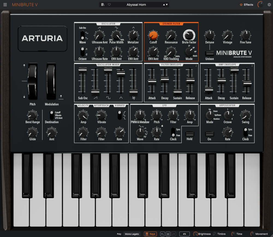
Task: Open the preset library browser
Action: [x=103, y=4]
